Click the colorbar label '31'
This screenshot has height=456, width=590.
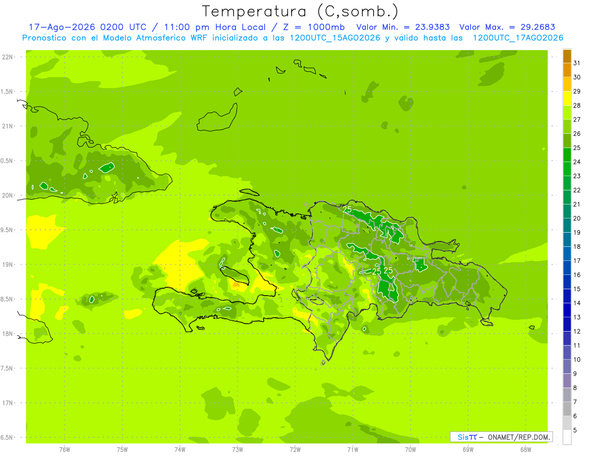click(577, 63)
